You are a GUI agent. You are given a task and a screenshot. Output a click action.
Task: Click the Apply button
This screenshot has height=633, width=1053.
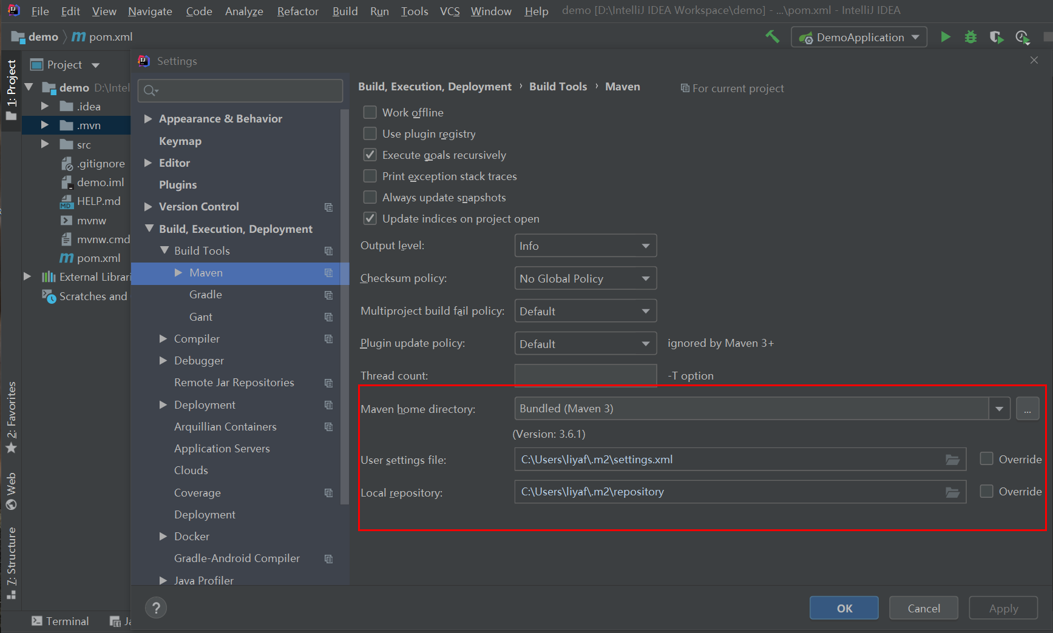1003,608
